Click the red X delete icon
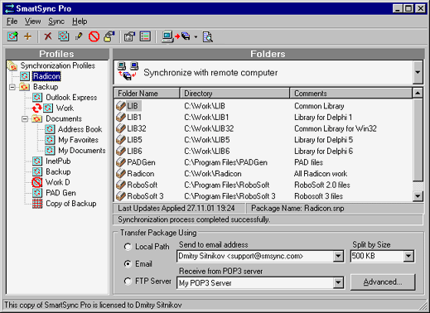Screen dimensions: 430x313 48,36
